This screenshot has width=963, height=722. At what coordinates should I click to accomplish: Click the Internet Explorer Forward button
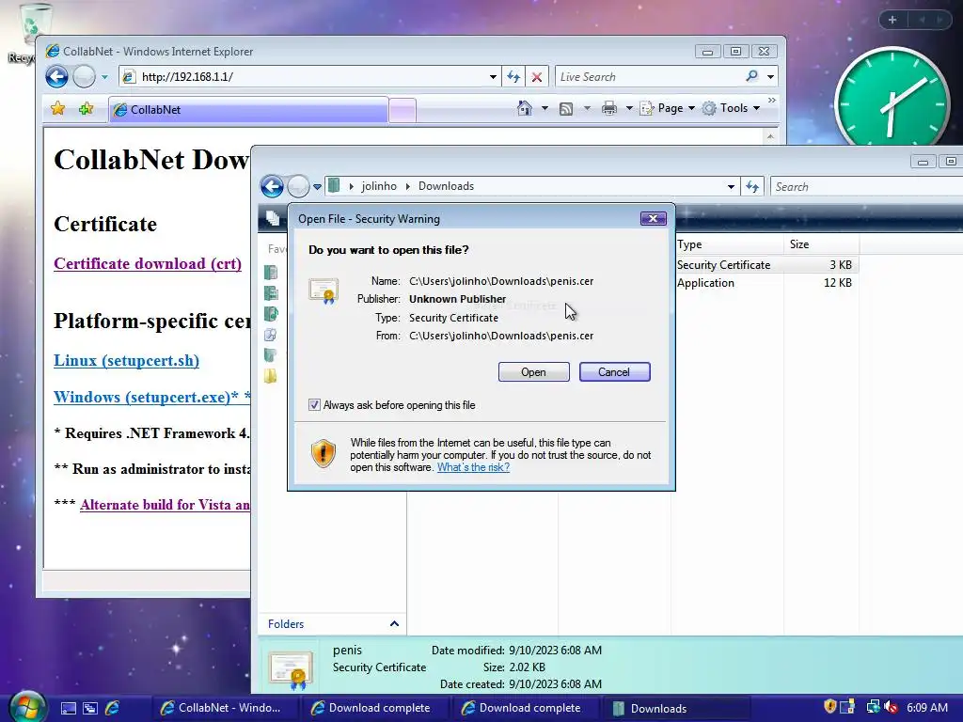[x=84, y=77]
